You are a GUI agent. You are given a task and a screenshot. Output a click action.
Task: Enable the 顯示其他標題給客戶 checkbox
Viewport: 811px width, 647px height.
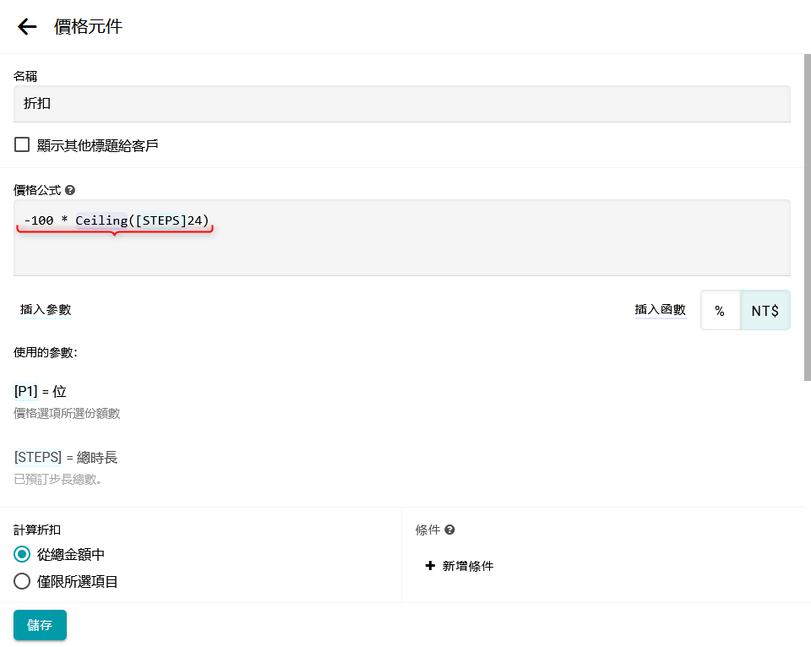coord(22,145)
